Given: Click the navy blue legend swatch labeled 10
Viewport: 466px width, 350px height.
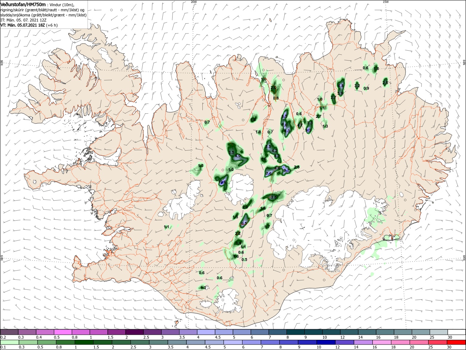Looking at the screenshot, I should click(x=325, y=343).
